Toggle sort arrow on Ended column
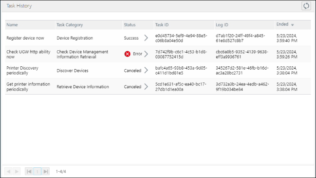316x178 pixels. pyautogui.click(x=293, y=25)
